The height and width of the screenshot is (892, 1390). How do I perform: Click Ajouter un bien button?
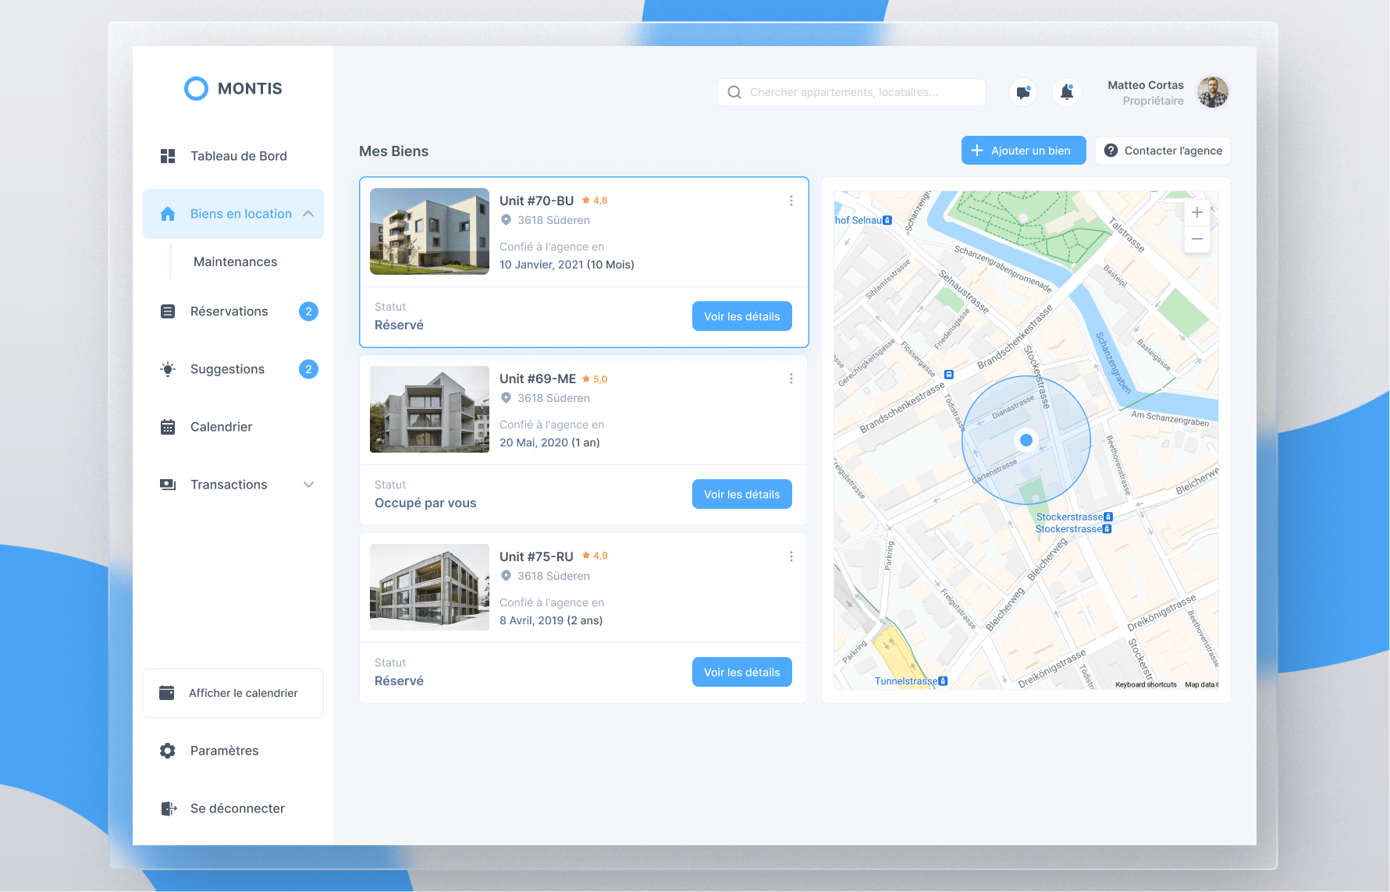click(x=1024, y=151)
